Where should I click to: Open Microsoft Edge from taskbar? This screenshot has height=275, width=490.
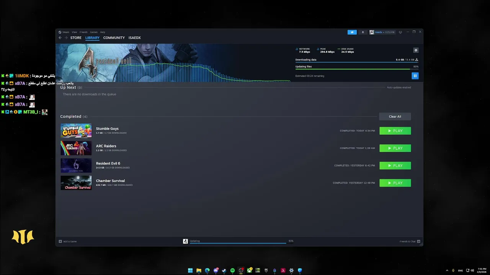[207, 270]
